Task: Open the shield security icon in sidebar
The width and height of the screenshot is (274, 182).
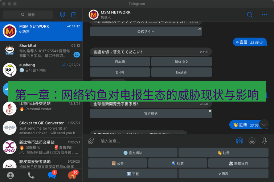Action: (62, 15)
